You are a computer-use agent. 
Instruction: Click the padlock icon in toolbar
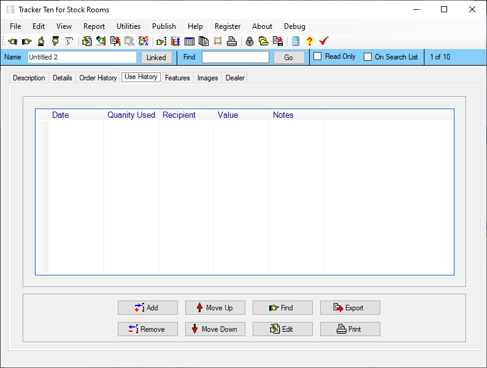pyautogui.click(x=250, y=41)
